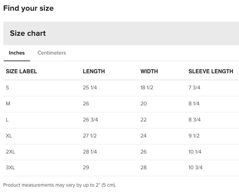Select the 27 1/2 length value
239x195 pixels.
[x=90, y=136]
